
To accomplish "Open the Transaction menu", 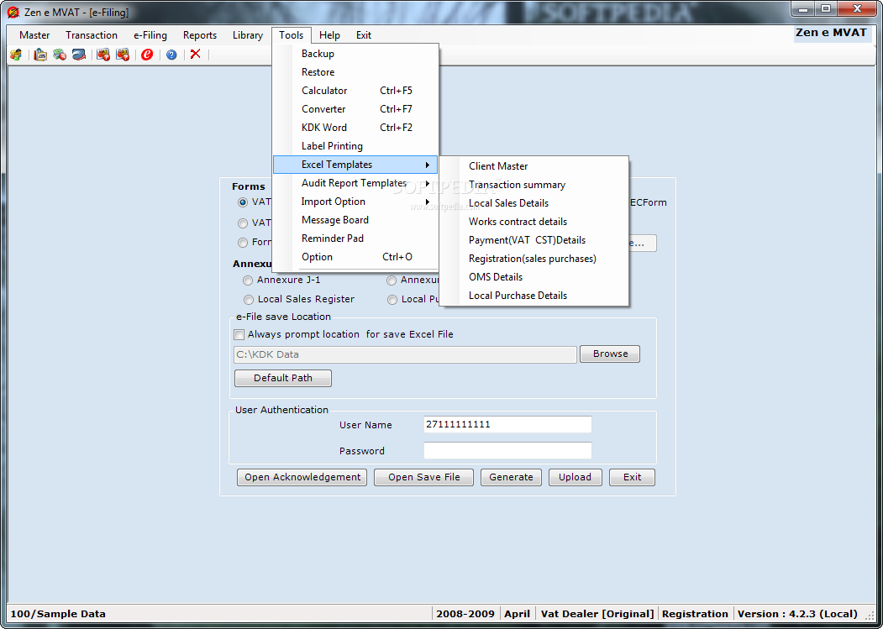I will click(92, 35).
